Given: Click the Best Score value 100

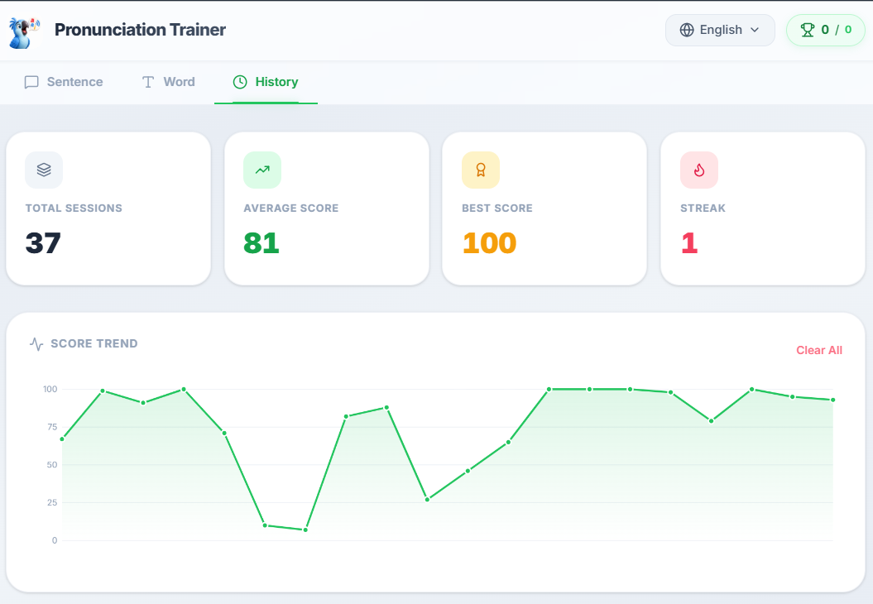Looking at the screenshot, I should click(489, 243).
